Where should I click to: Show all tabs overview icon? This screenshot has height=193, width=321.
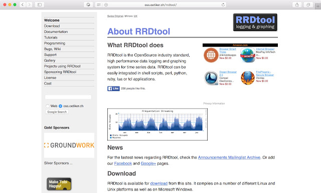308,4
